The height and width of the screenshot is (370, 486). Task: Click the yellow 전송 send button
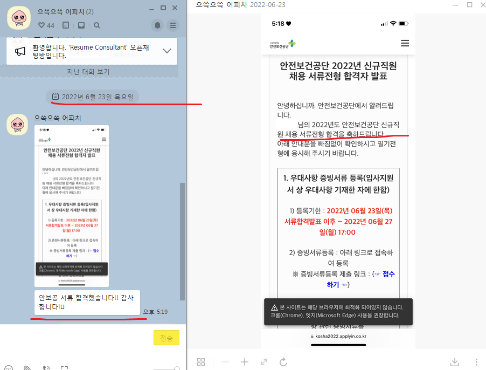tap(166, 338)
